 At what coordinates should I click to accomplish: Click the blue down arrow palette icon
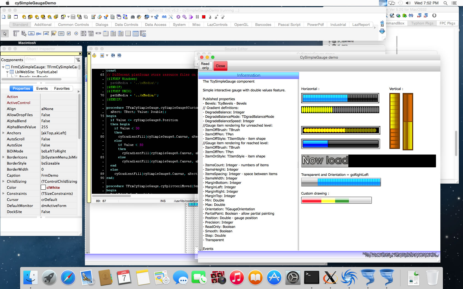coord(382,31)
